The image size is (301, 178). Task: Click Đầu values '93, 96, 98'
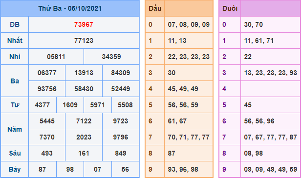[183, 169]
